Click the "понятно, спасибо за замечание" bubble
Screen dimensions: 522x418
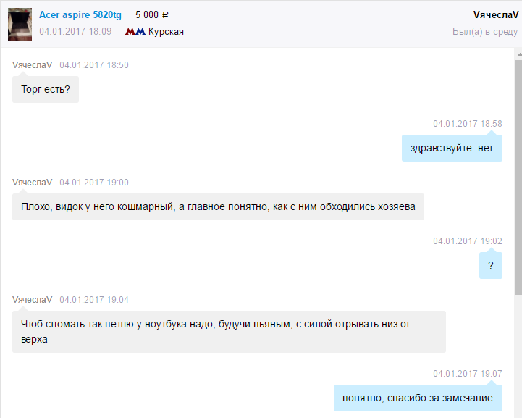click(x=417, y=398)
